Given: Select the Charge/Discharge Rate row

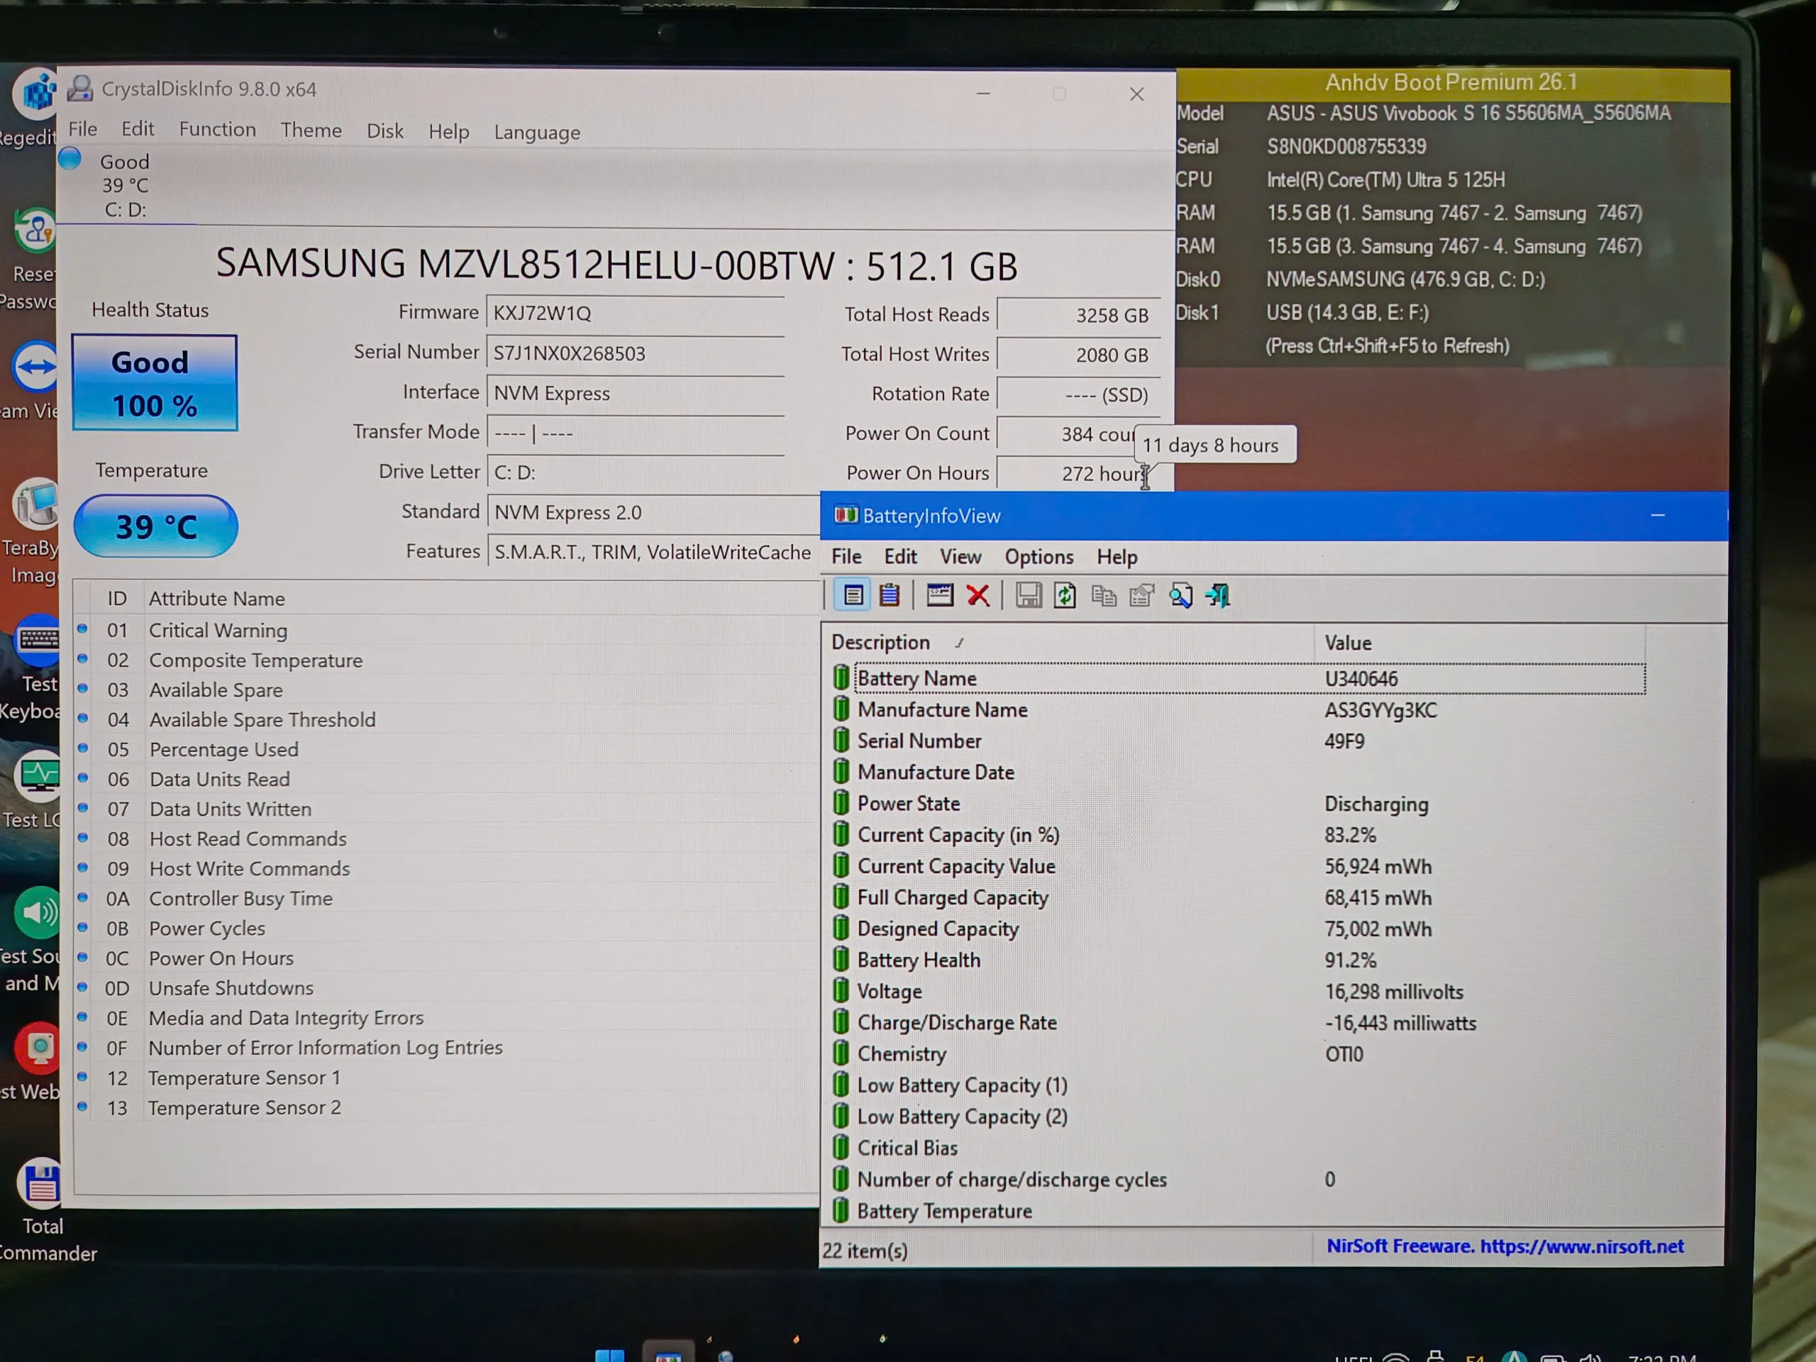Looking at the screenshot, I should pos(1238,1022).
